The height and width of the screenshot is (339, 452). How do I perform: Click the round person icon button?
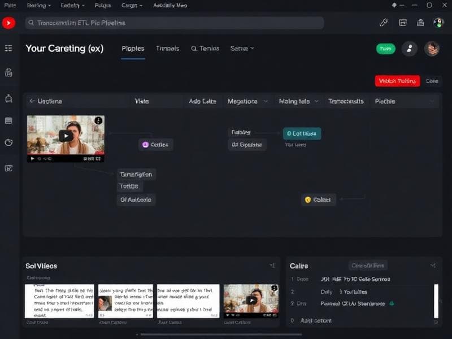coord(409,49)
